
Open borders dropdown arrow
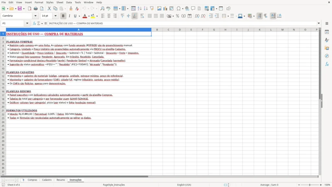click(x=228, y=16)
